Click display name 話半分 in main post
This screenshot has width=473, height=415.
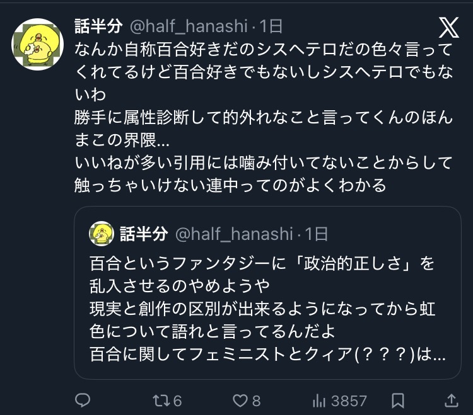(x=98, y=26)
